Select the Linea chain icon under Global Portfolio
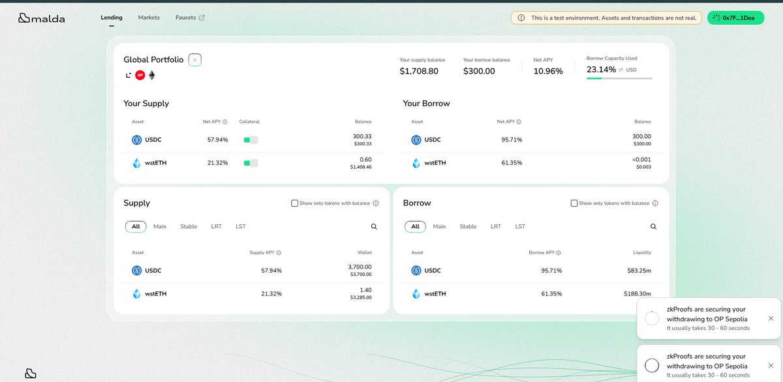The width and height of the screenshot is (783, 382). point(129,75)
